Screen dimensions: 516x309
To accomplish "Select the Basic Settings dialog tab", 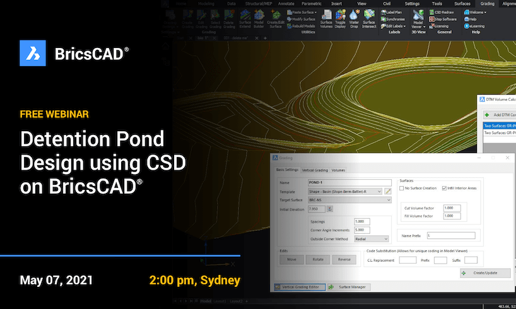I will tap(287, 170).
